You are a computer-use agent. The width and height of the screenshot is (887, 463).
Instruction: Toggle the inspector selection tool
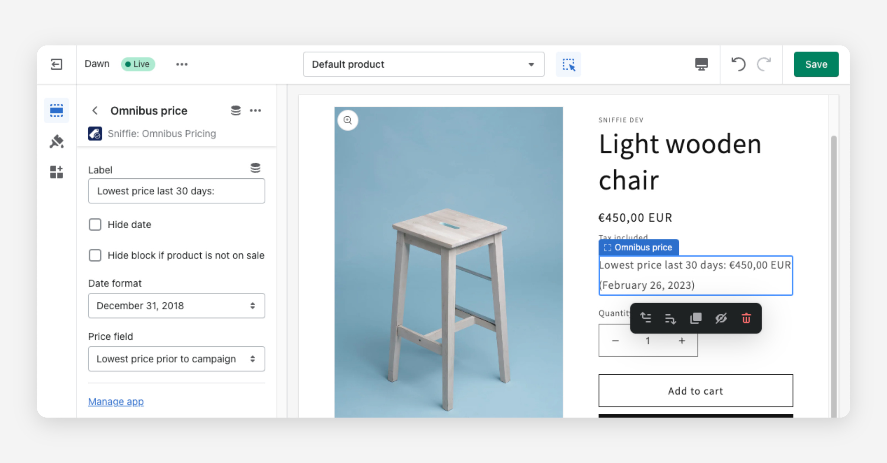click(x=568, y=64)
